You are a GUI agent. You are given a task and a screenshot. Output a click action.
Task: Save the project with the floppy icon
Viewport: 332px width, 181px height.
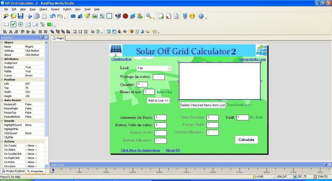click(x=20, y=16)
